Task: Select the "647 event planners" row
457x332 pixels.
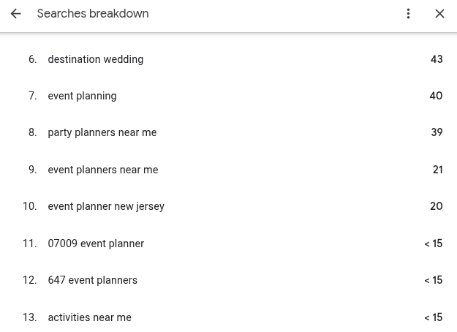Action: click(x=92, y=280)
